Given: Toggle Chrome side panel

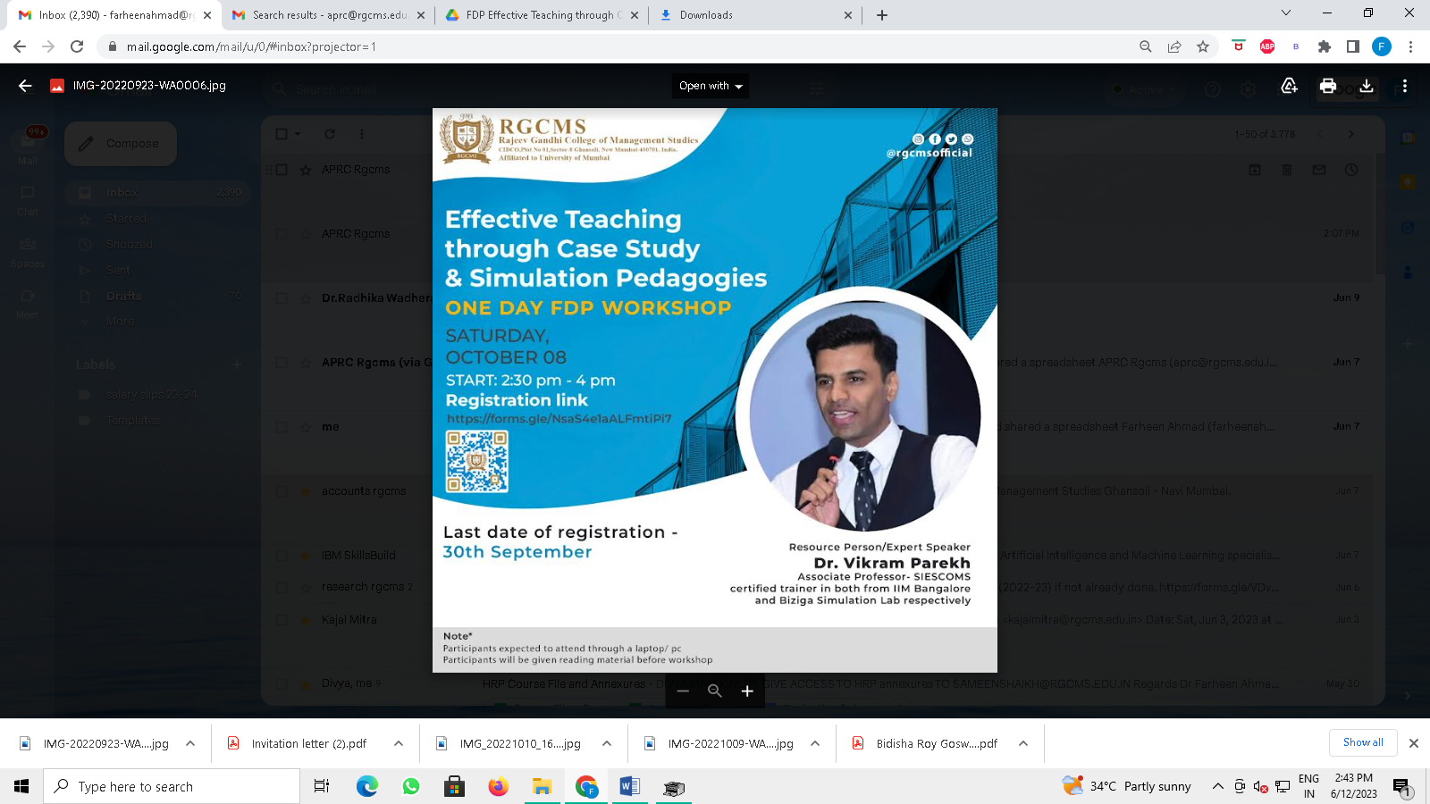Looking at the screenshot, I should click(1353, 46).
